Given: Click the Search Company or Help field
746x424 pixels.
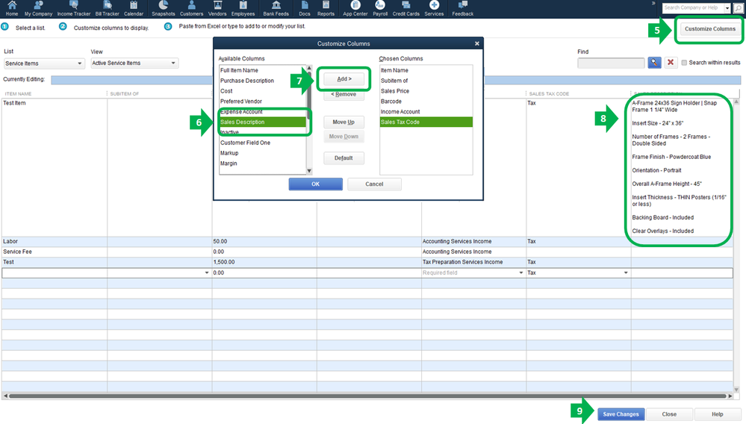Looking at the screenshot, I should pos(693,8).
